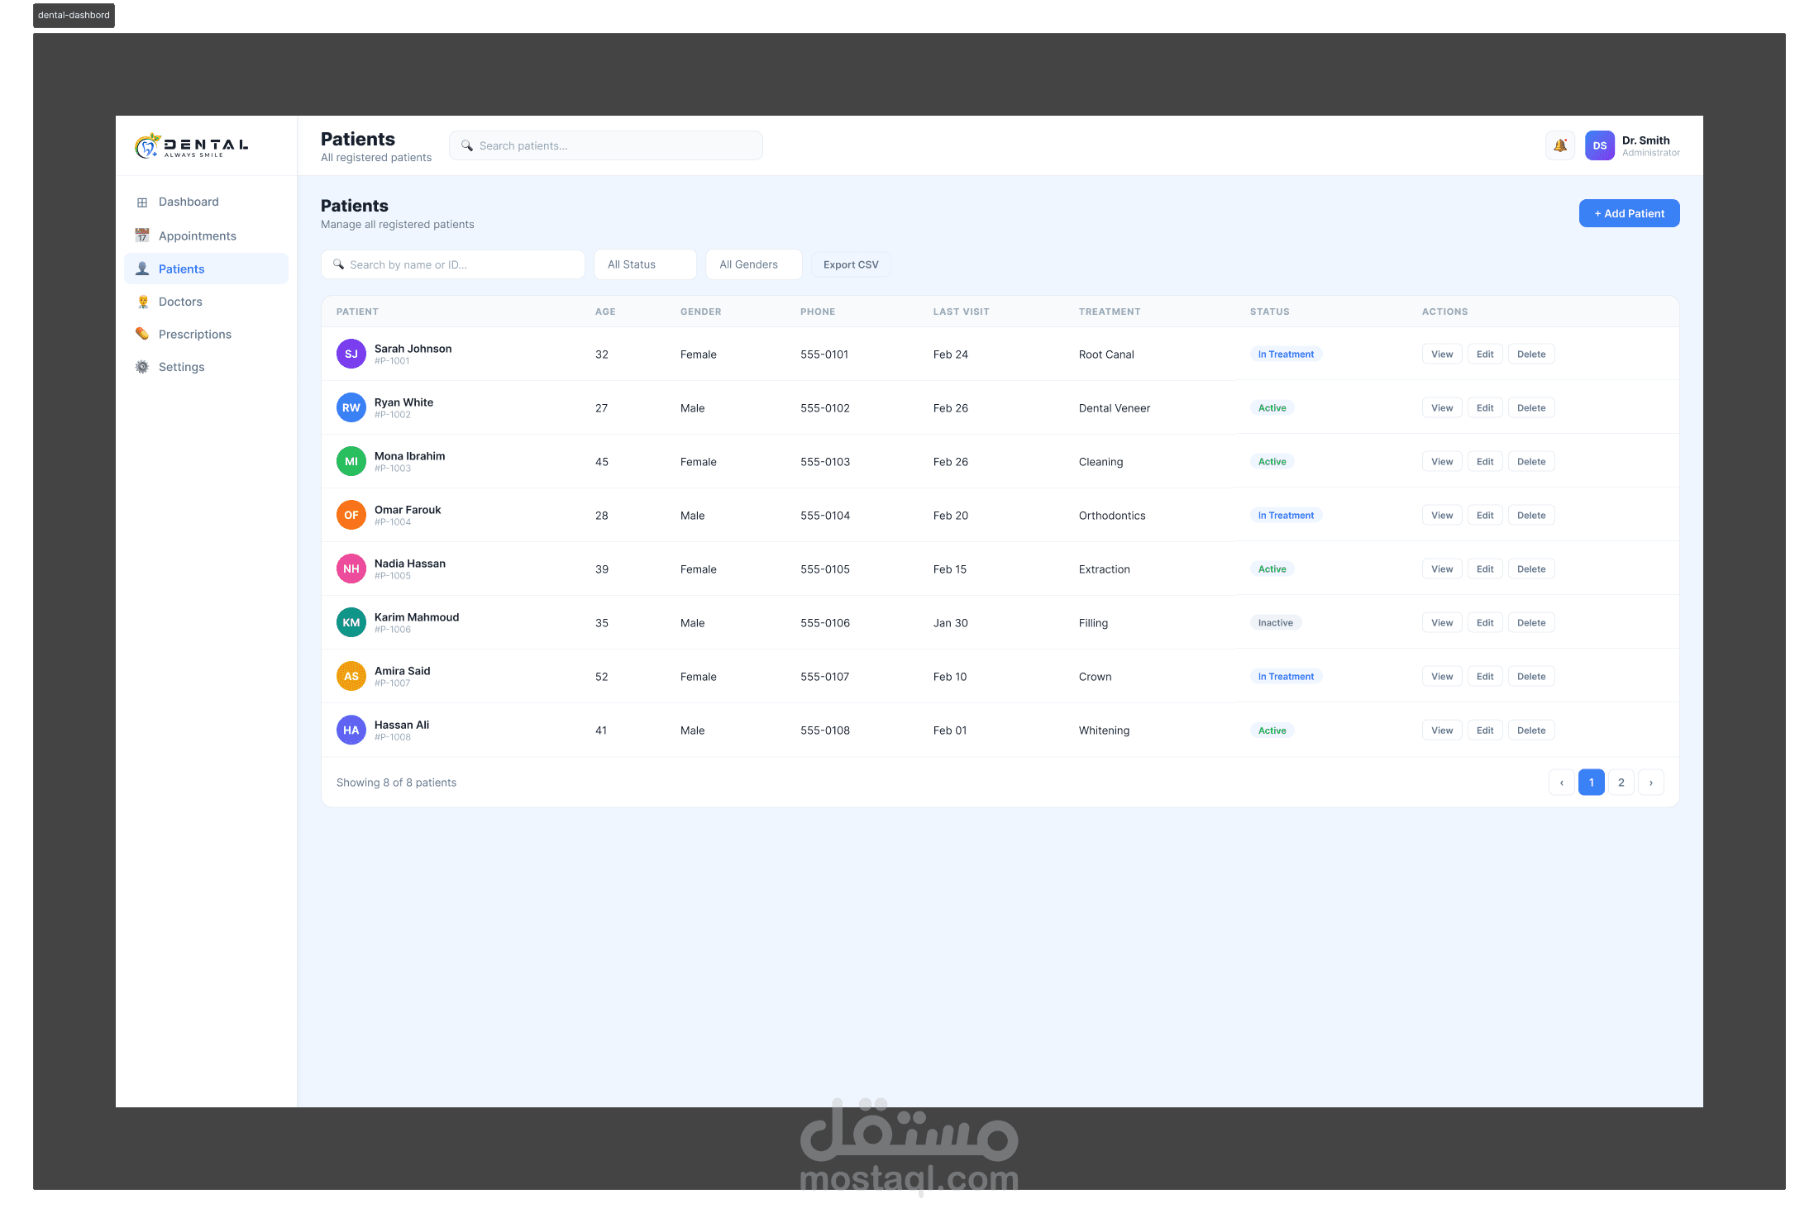Go to the Doctors section
The width and height of the screenshot is (1819, 1223).
tap(180, 302)
